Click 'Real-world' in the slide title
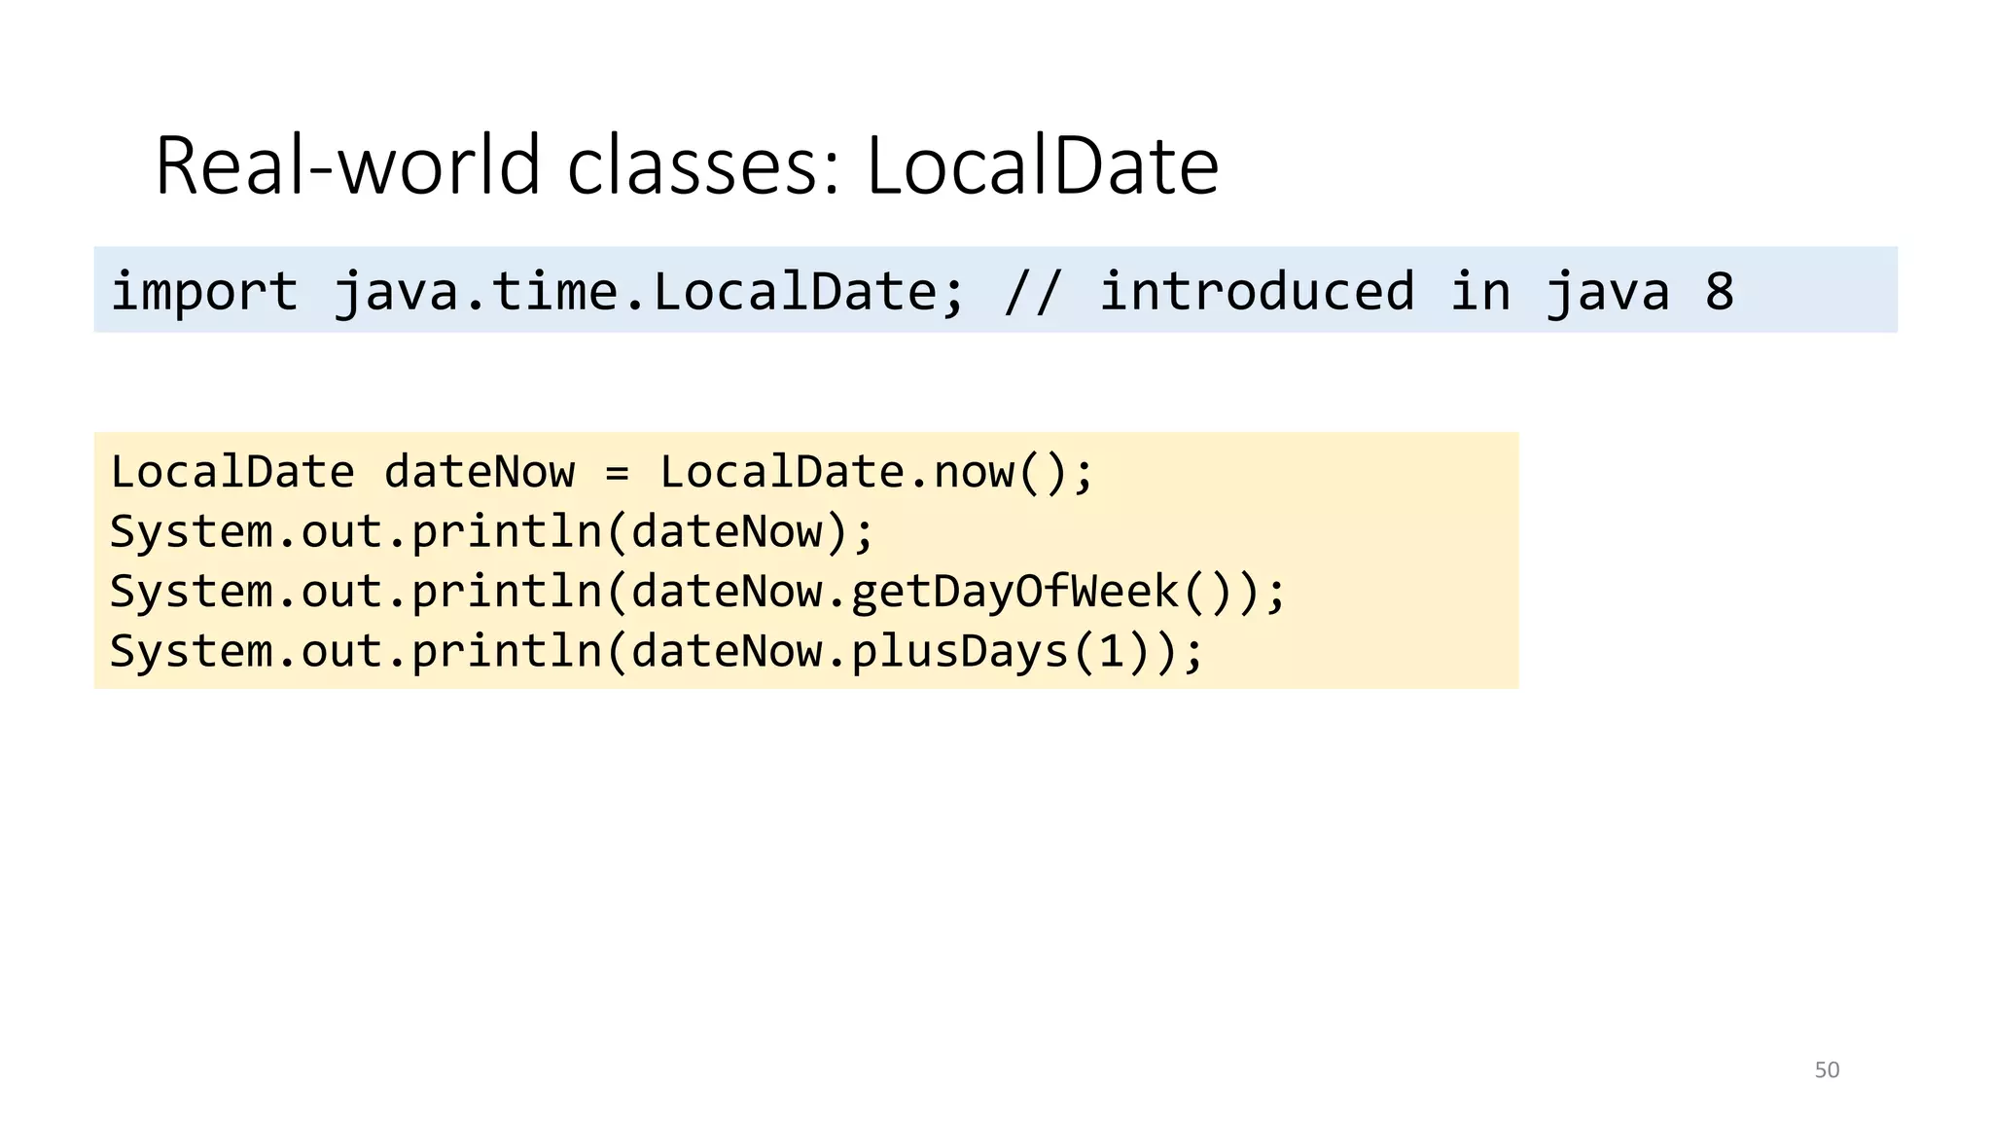This screenshot has height=1121, width=1992. click(346, 165)
